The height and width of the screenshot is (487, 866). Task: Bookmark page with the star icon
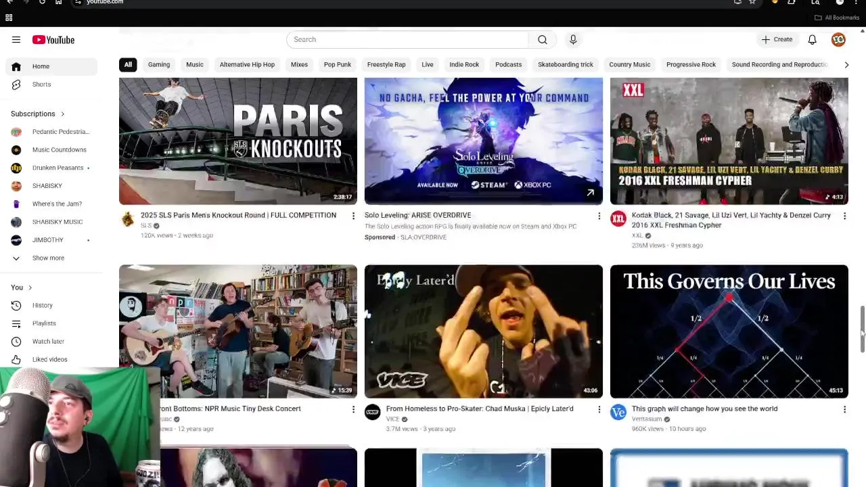pyautogui.click(x=752, y=2)
